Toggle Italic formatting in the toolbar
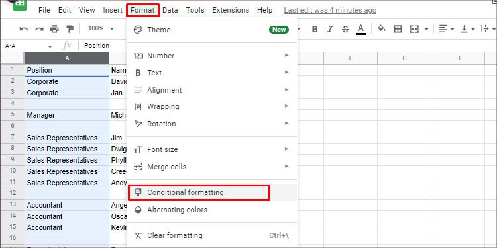This screenshot has width=497, height=248. pyautogui.click(x=330, y=29)
